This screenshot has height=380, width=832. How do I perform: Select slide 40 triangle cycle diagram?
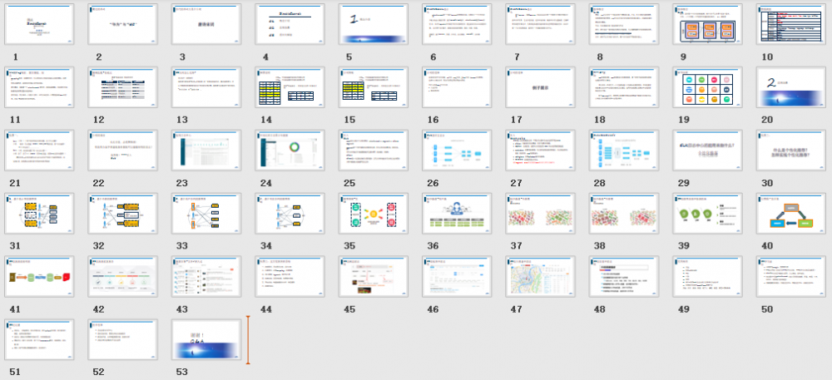pos(791,214)
